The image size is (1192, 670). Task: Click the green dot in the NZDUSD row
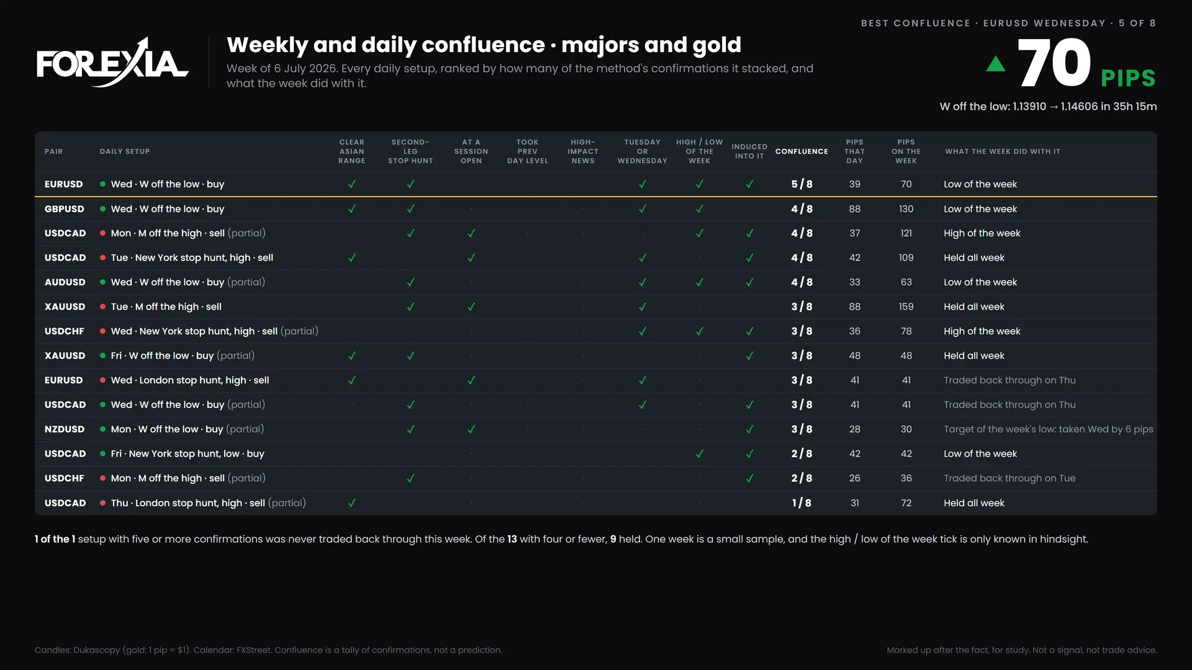point(102,429)
